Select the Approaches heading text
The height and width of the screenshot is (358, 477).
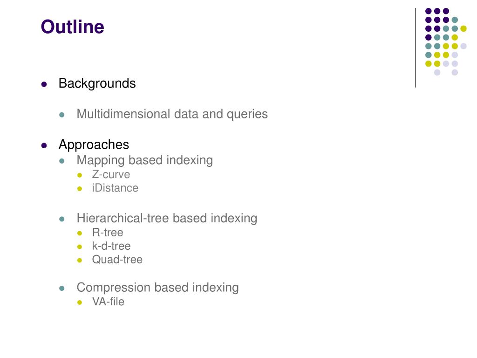coord(94,145)
